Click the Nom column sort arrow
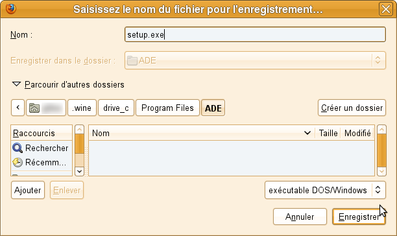The width and height of the screenshot is (397, 236). click(307, 133)
